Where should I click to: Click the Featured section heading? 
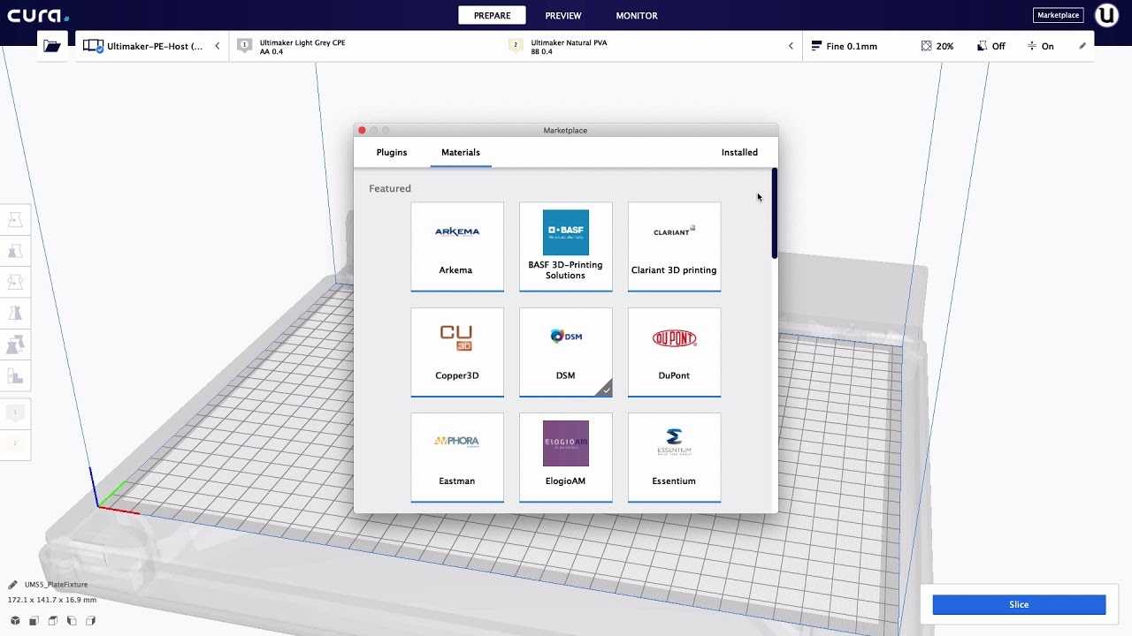pyautogui.click(x=390, y=188)
